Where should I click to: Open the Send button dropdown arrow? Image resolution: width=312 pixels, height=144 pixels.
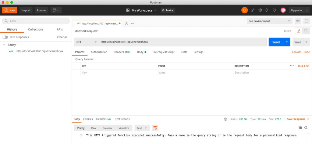[287, 42]
